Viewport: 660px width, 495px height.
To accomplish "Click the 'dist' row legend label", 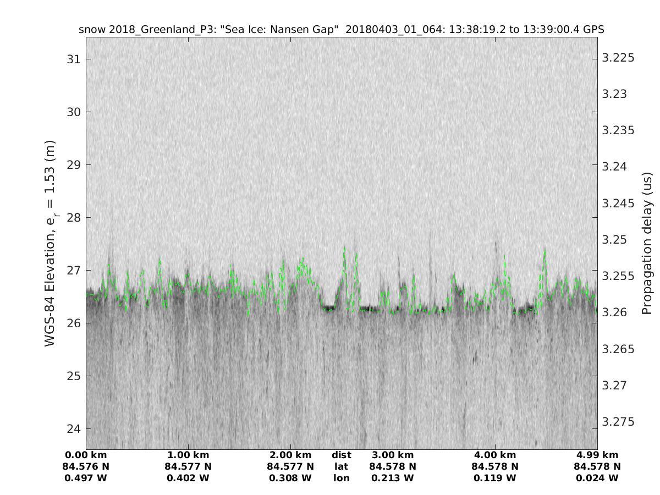I will pyautogui.click(x=342, y=455).
